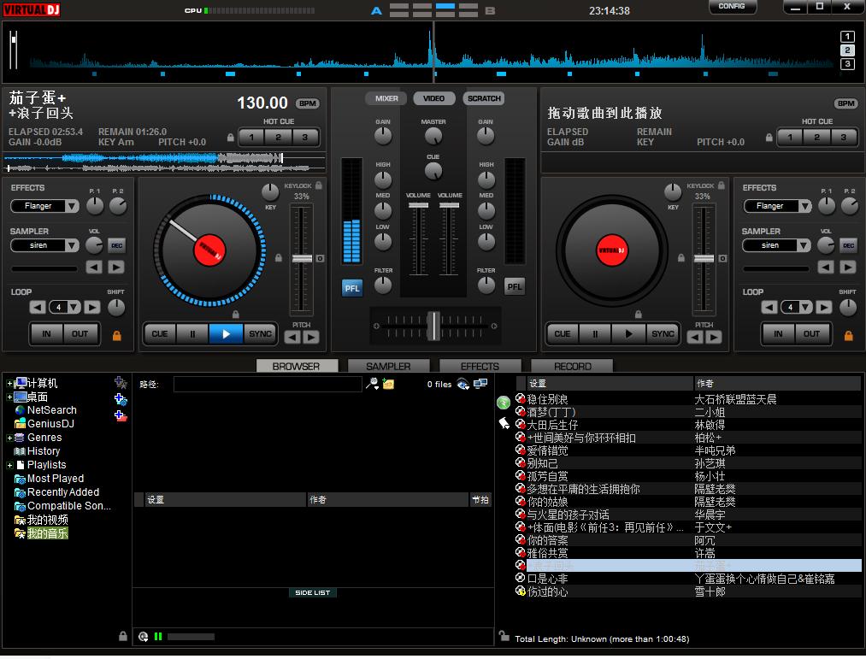Click left deck play button

226,333
